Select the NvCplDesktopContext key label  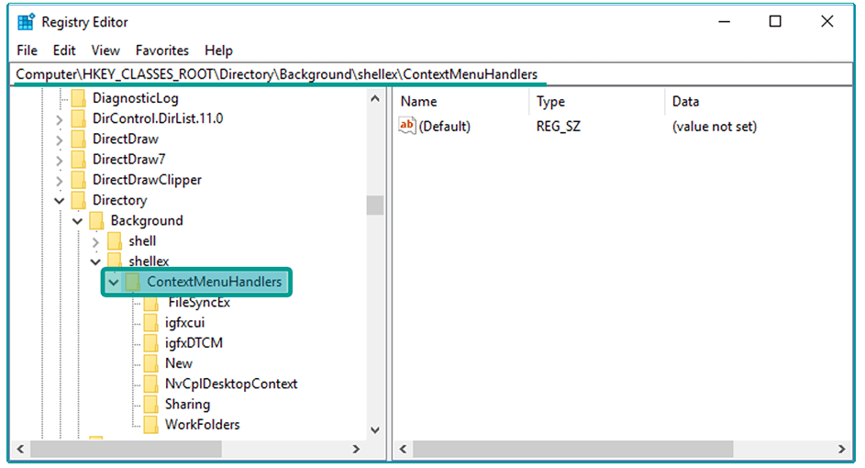click(231, 384)
